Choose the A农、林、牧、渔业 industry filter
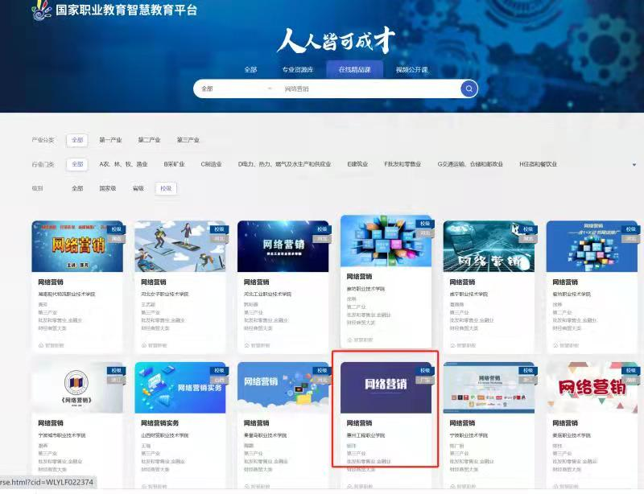The width and height of the screenshot is (644, 494). click(123, 164)
